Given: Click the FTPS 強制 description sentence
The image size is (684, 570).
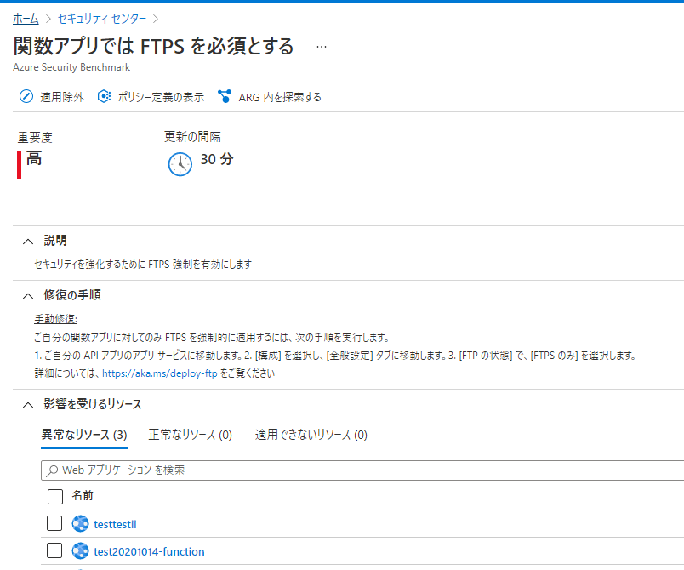Looking at the screenshot, I should click(143, 265).
